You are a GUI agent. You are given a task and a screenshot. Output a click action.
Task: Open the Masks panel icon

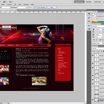coord(89,29)
